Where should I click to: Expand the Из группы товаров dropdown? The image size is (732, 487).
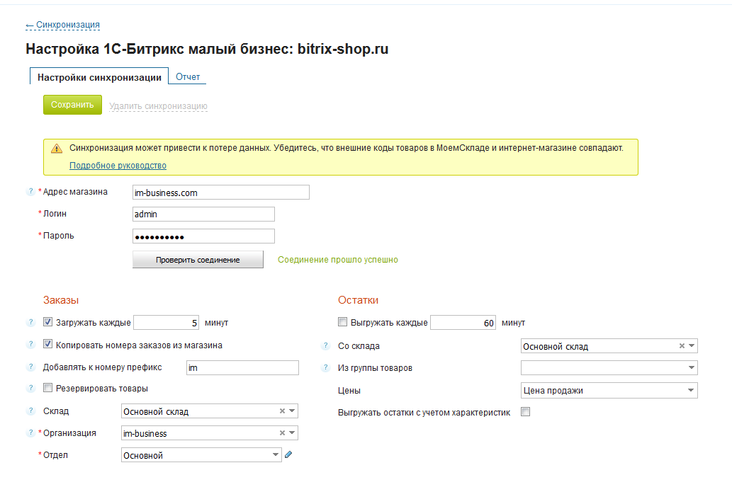pos(609,367)
